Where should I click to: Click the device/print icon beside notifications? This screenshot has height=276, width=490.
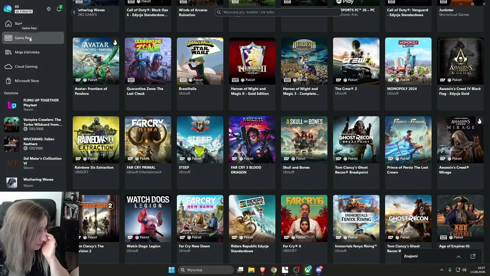[x=49, y=9]
